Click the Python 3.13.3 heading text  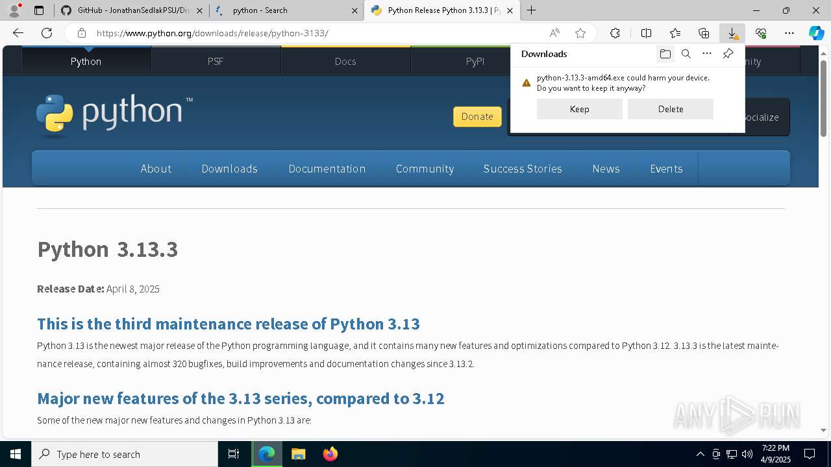[x=108, y=249]
